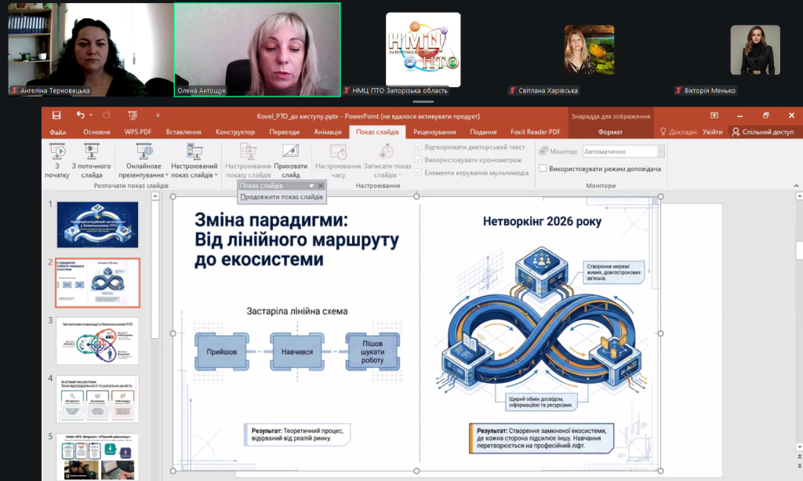Screen dimensions: 803x481
Task: Start slideshow from current slide icon
Action: [91, 151]
